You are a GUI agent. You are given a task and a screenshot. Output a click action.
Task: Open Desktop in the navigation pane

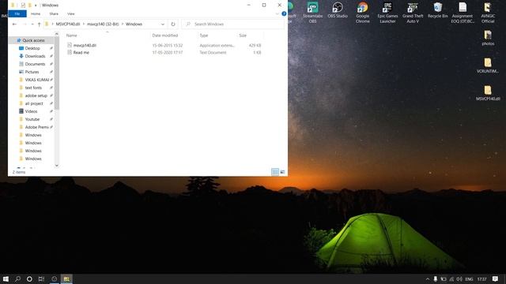32,48
